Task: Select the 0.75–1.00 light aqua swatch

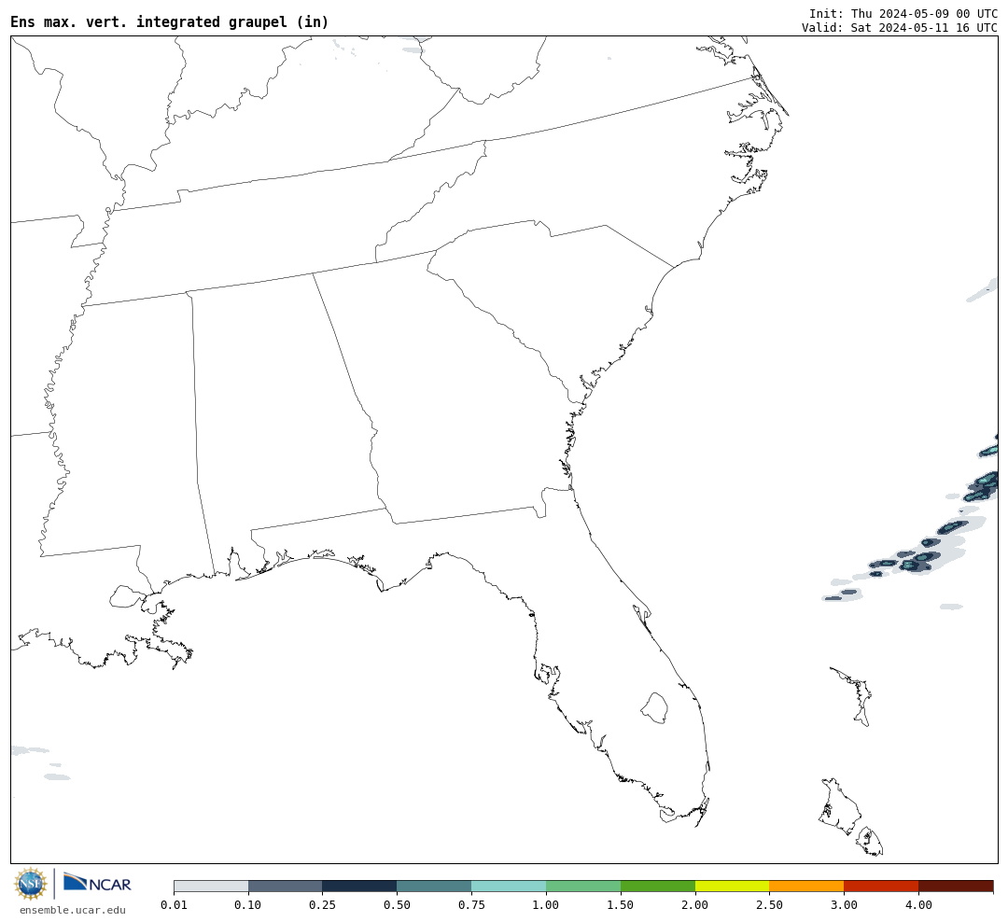Action: pyautogui.click(x=510, y=887)
